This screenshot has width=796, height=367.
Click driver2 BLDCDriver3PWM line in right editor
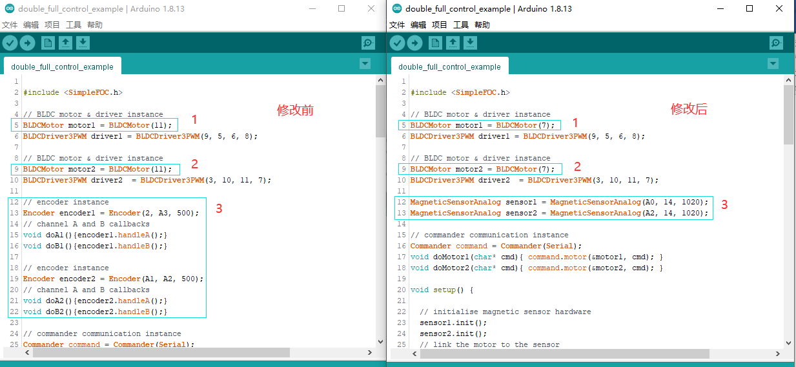(535, 180)
